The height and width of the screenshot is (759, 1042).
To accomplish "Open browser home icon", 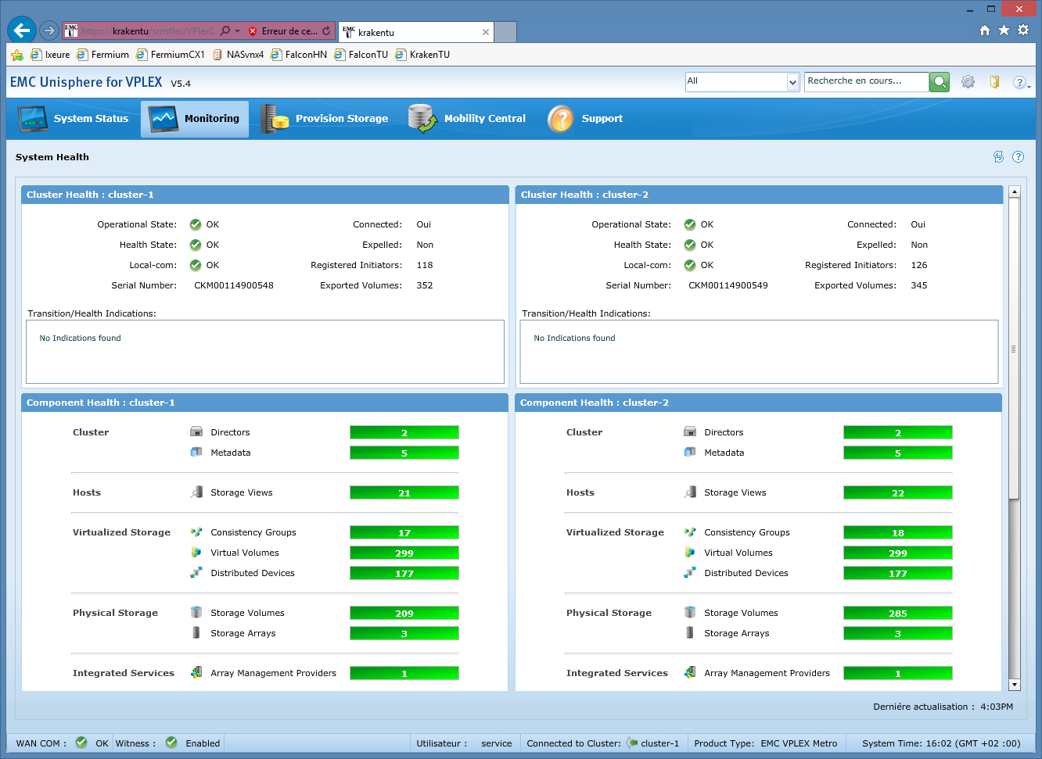I will click(x=985, y=30).
